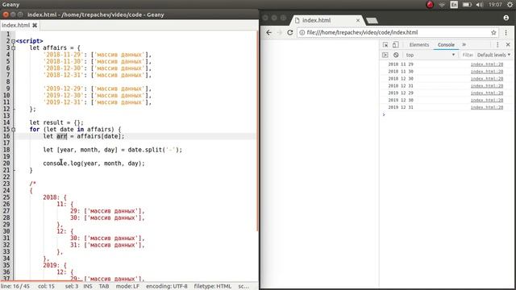516x290 pixels.
Task: Switch to the Console tab in DevTools
Action: [x=446, y=45]
